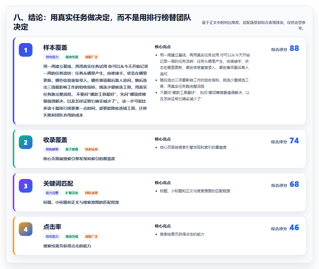The width and height of the screenshot is (319, 269).
Task: Click 核心亮点 heading in 关键词匹配 card
Action: 163,183
